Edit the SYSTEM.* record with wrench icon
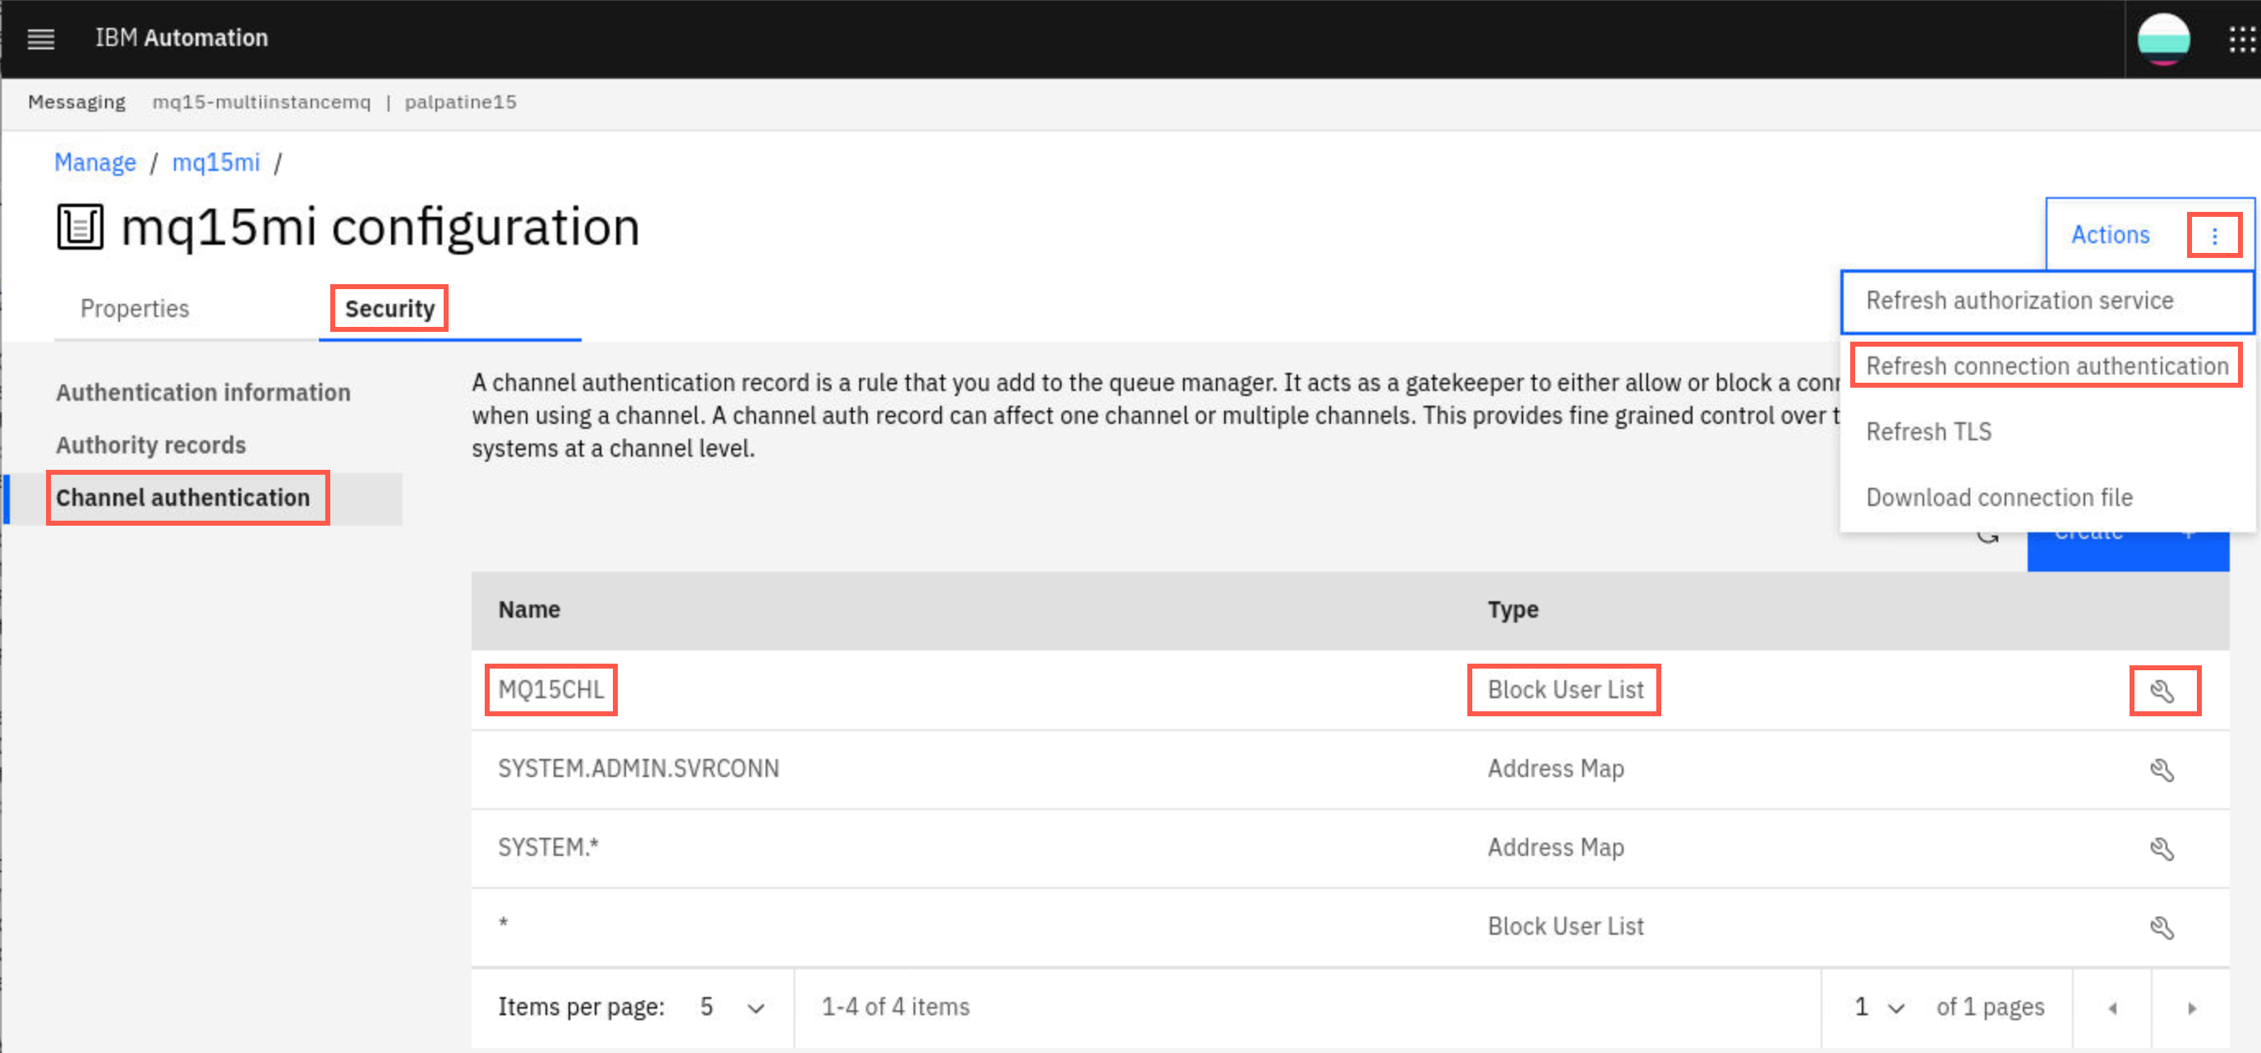The width and height of the screenshot is (2261, 1053). pyautogui.click(x=2162, y=848)
